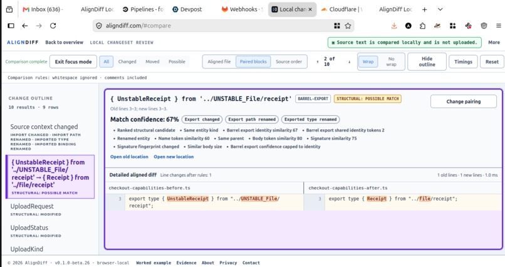Open the Extensions puzzle icon
This screenshot has width=505, height=267.
click(x=422, y=26)
